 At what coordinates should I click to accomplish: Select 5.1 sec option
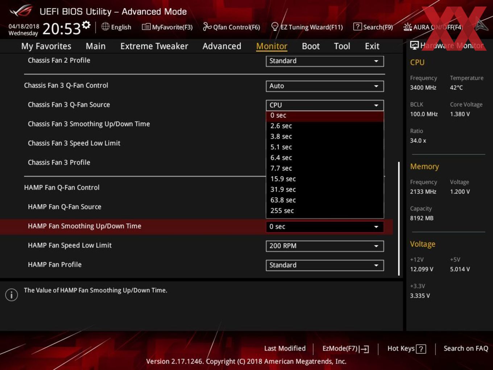(325, 147)
